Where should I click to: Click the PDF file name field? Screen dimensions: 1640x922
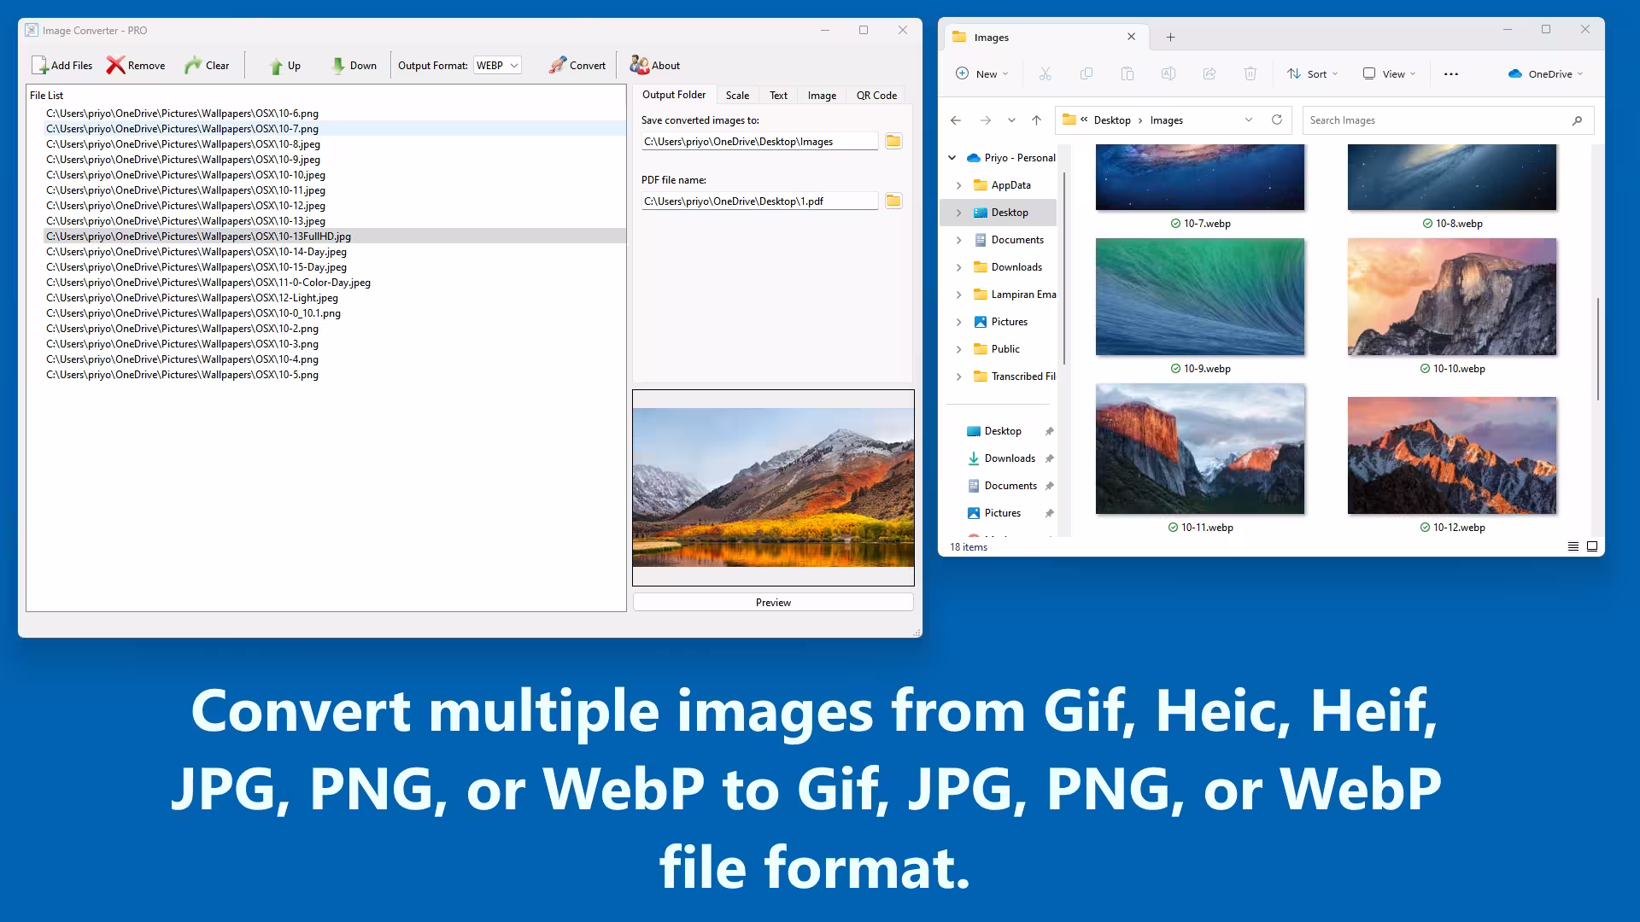coord(759,201)
